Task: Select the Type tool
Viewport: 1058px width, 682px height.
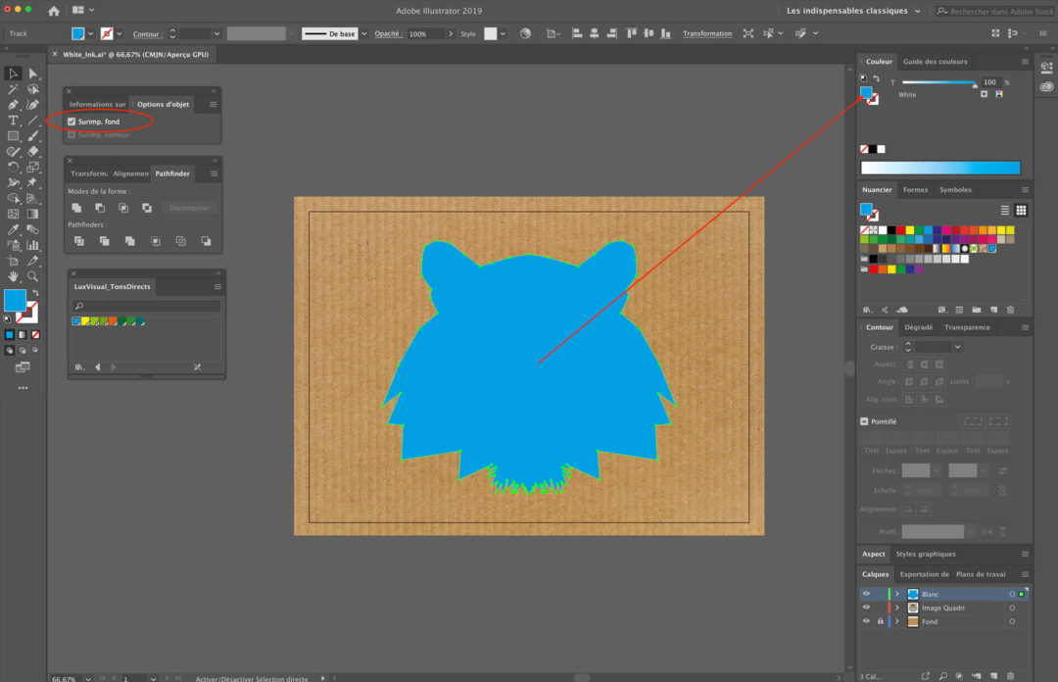Action: coord(13,121)
